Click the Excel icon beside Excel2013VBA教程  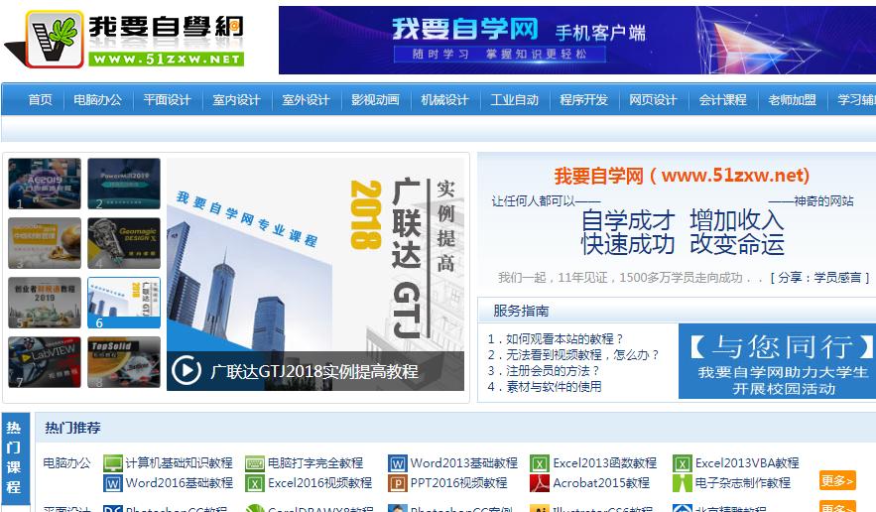coord(683,463)
